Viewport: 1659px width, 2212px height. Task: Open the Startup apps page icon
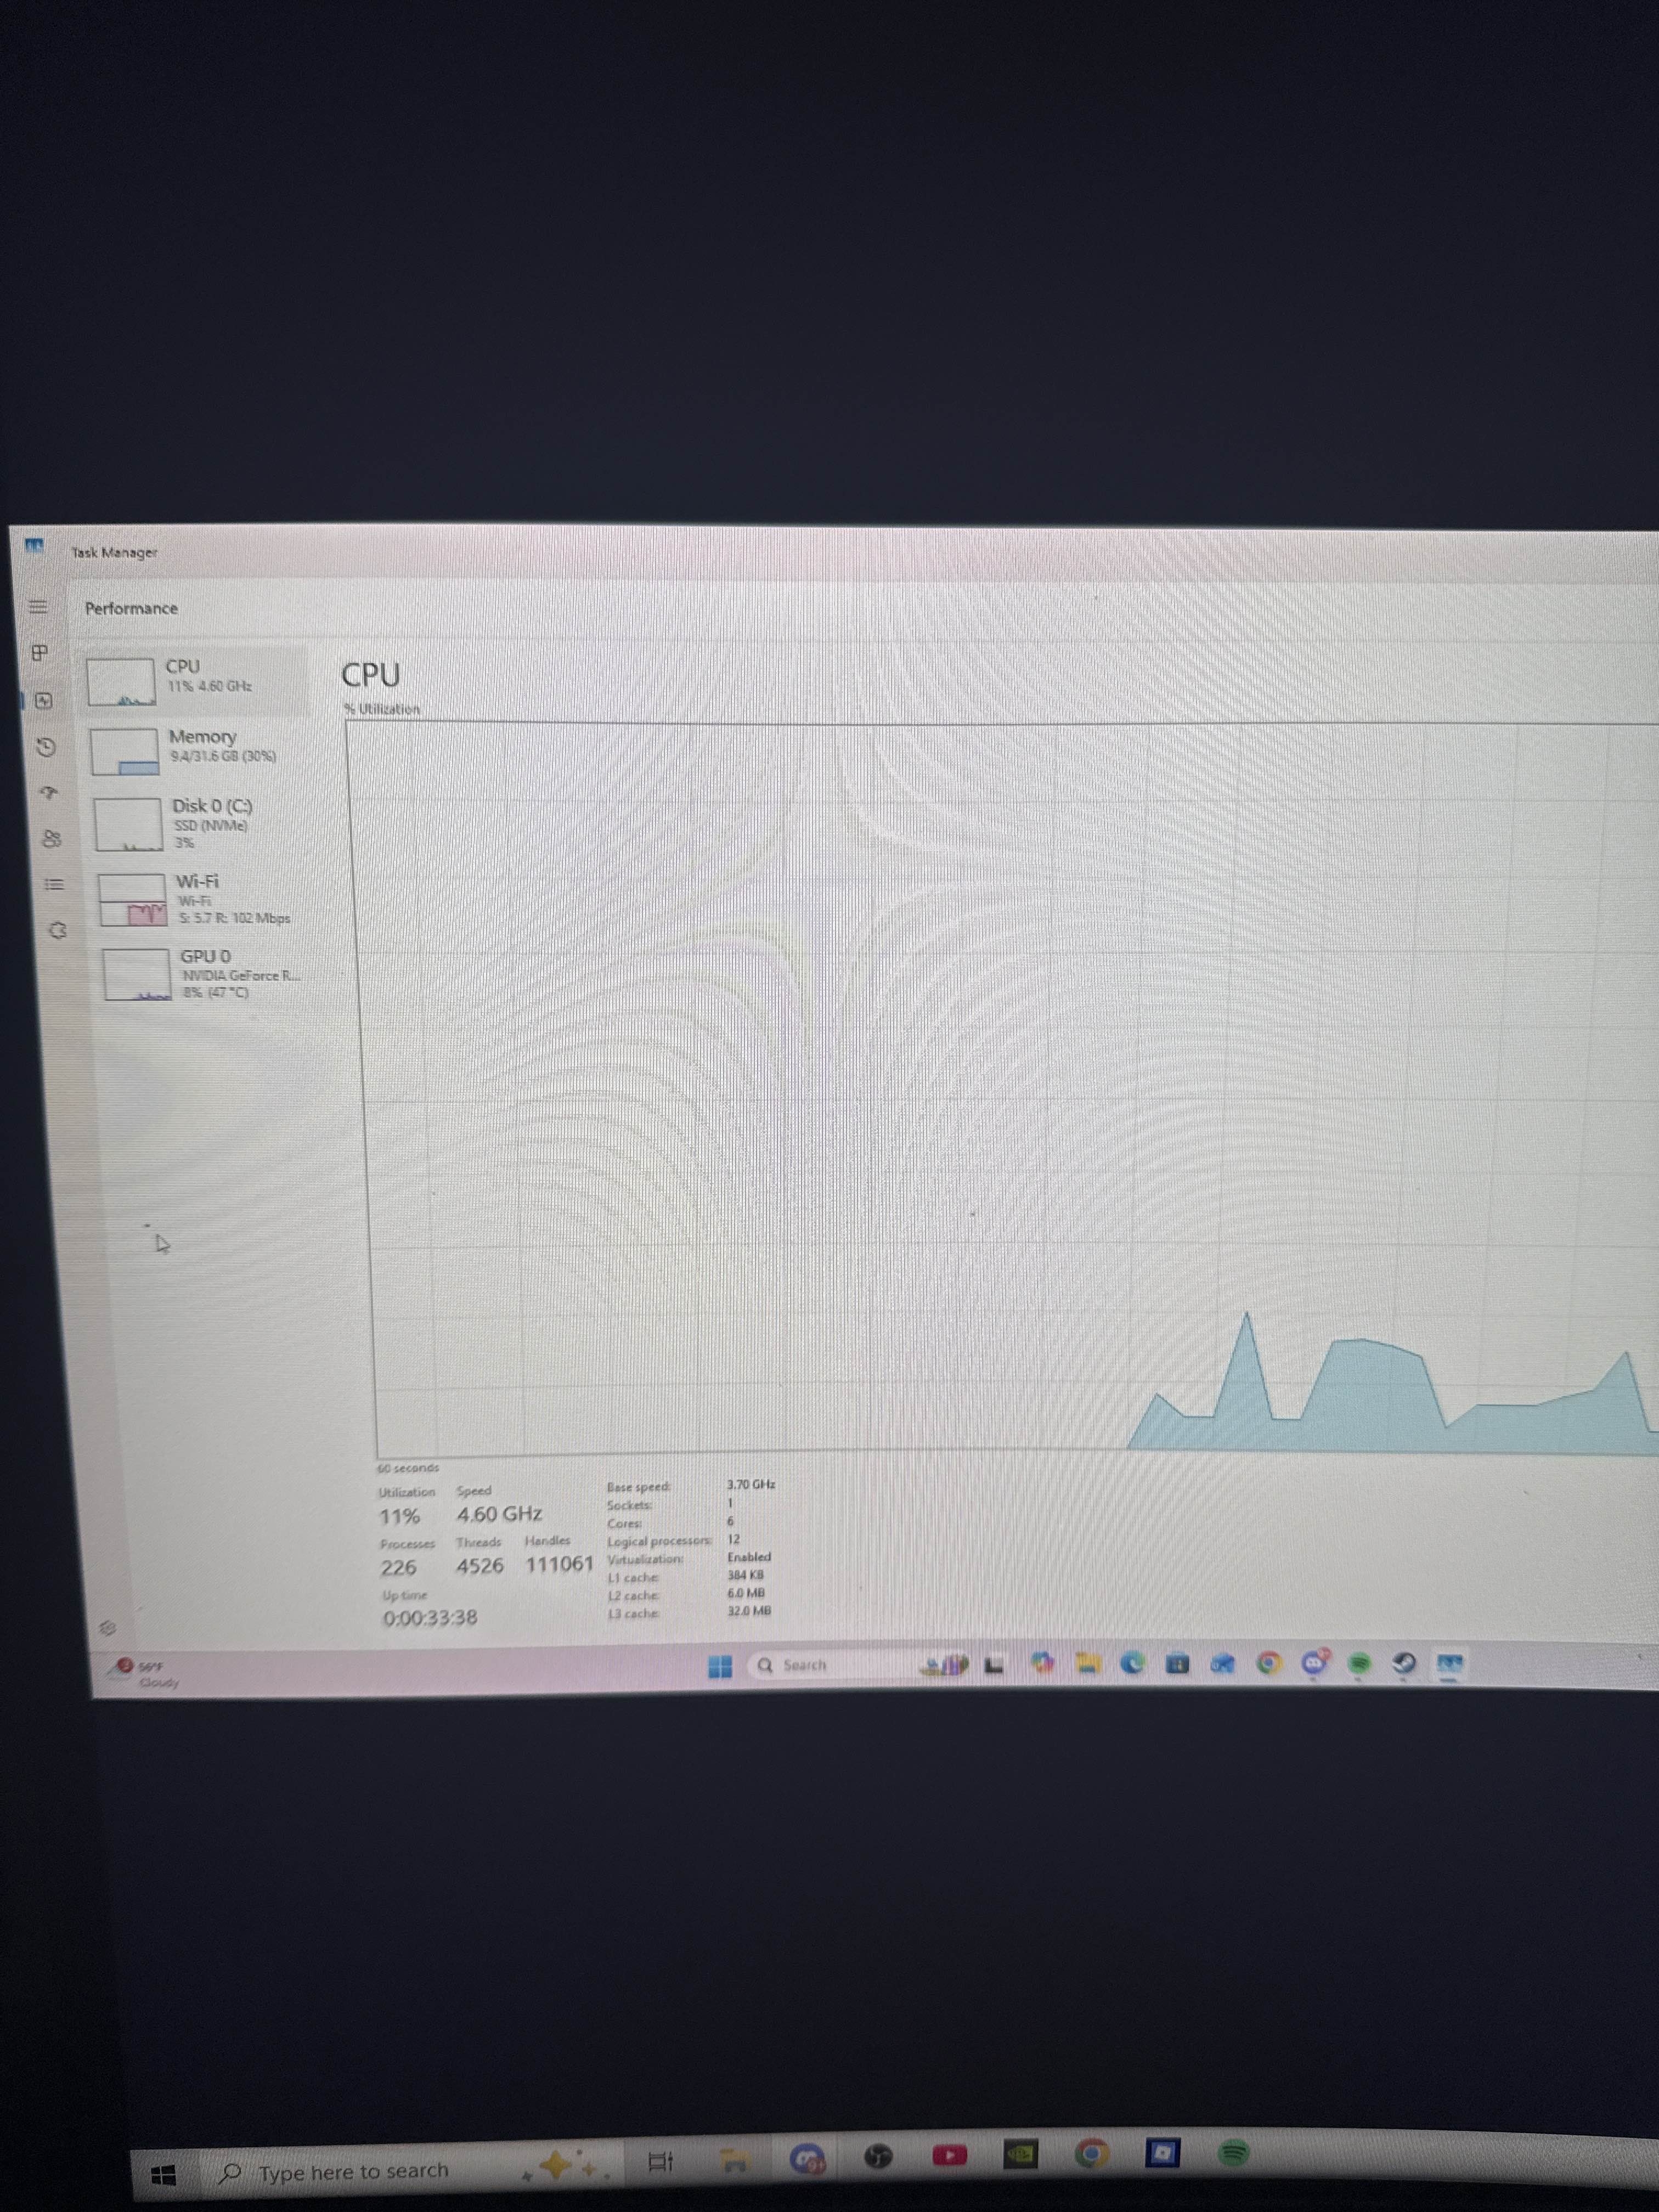coord(48,793)
